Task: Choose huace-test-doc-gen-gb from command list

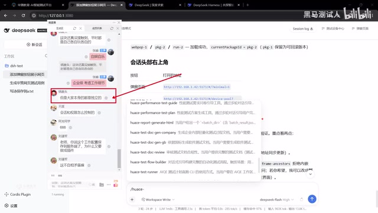Action: (x=193, y=143)
